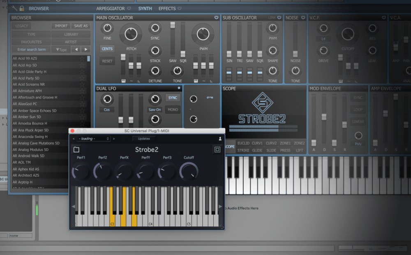The width and height of the screenshot is (411, 255).
Task: Click the envelope ramp icon under the Pitch sliders
Action: (139, 81)
